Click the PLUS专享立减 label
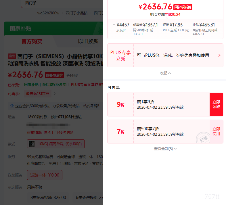 click(120, 55)
